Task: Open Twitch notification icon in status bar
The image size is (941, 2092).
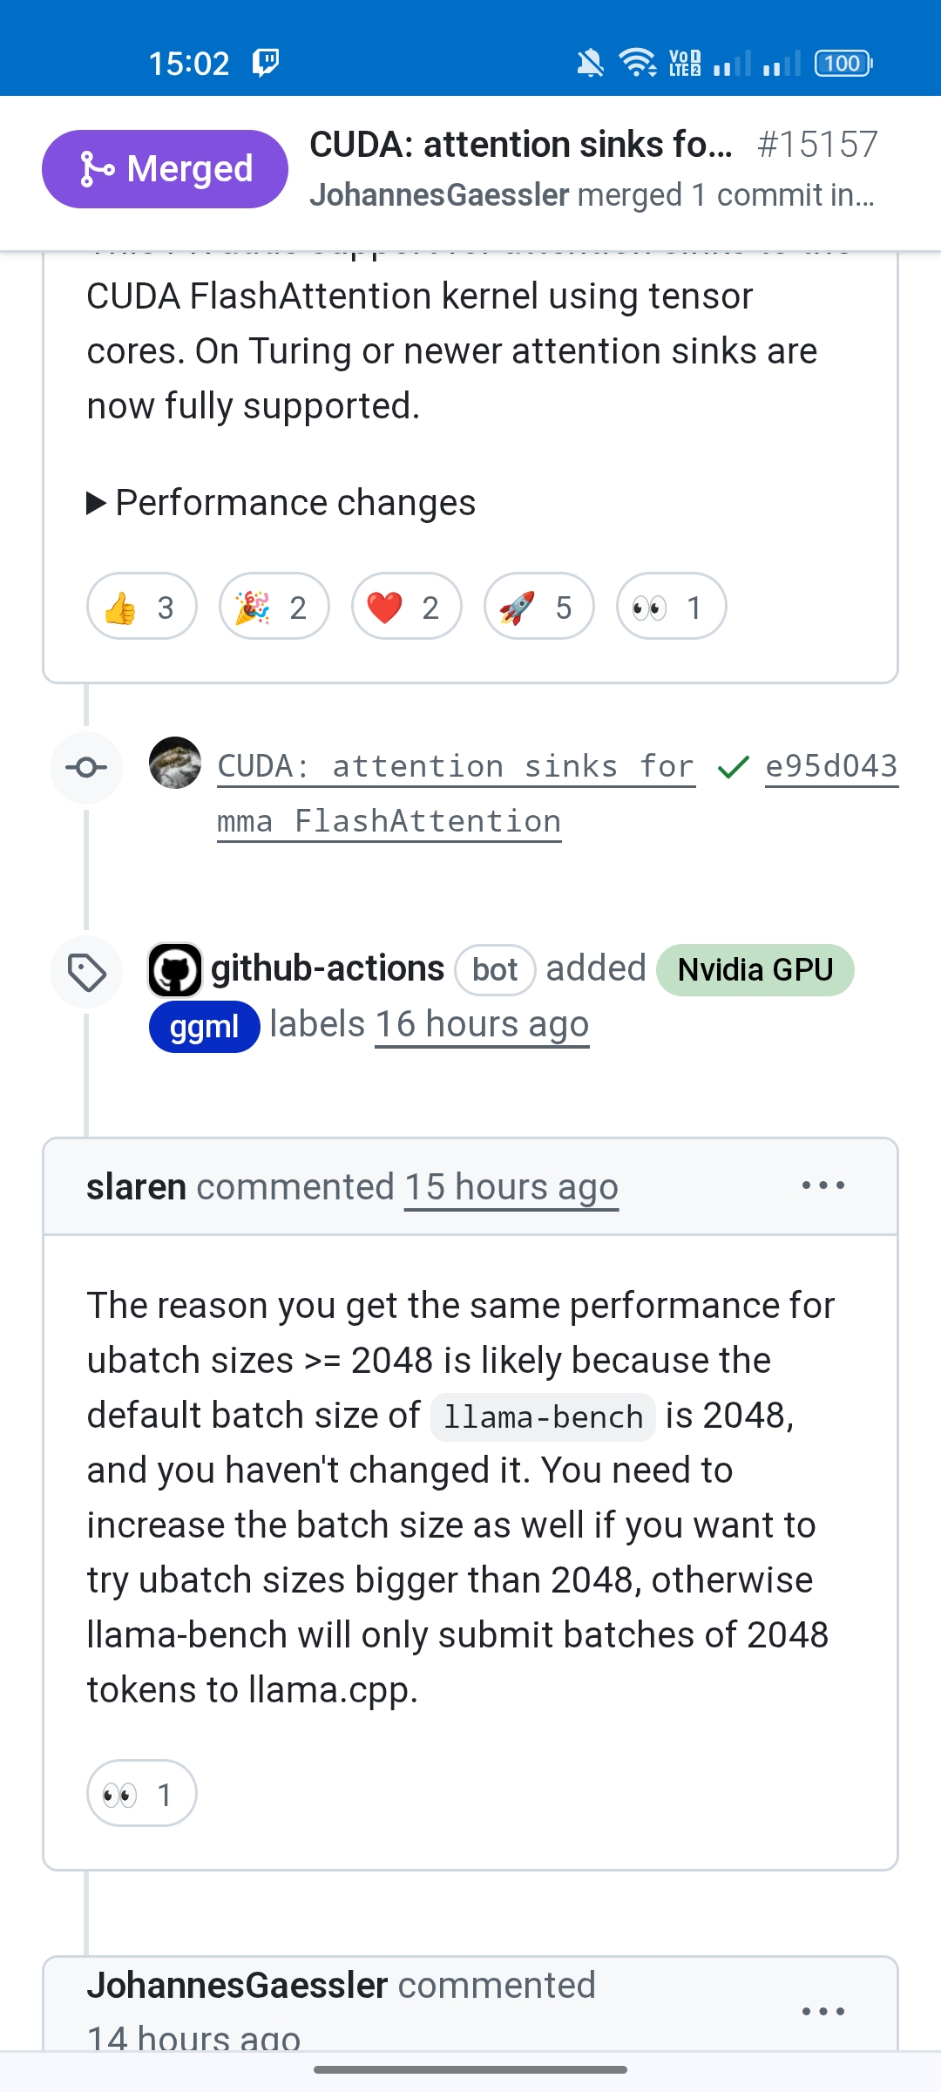Action: 265,63
